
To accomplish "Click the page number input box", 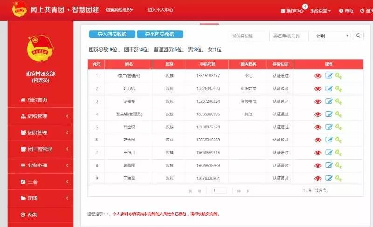I will (219, 191).
